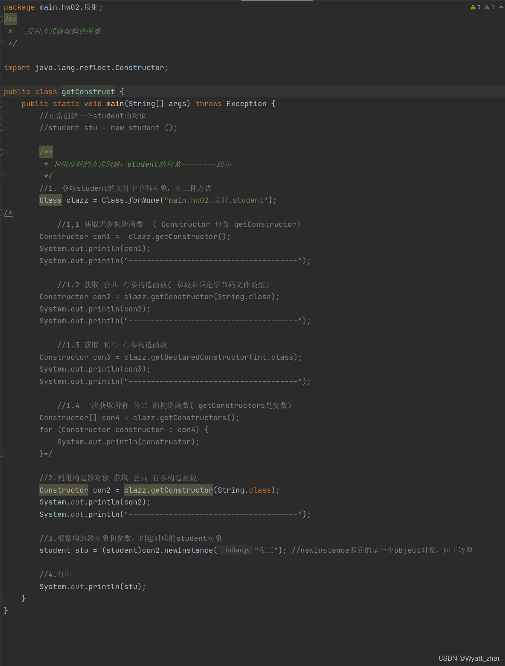This screenshot has width=505, height=666.
Task: Click the comment '//4.打印'
Action: 56,574
